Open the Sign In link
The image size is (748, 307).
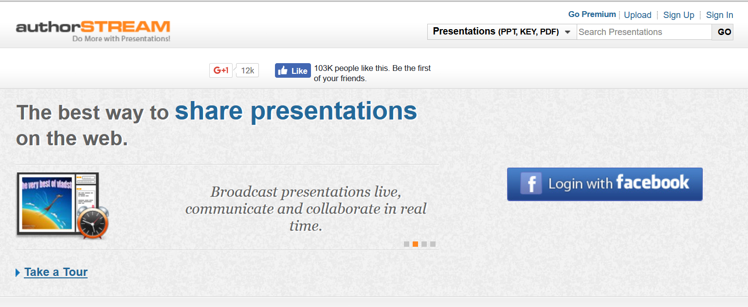pos(719,15)
